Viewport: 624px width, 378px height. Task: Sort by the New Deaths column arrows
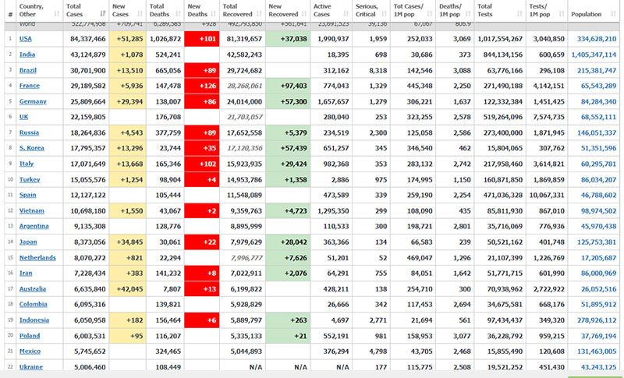click(x=214, y=14)
